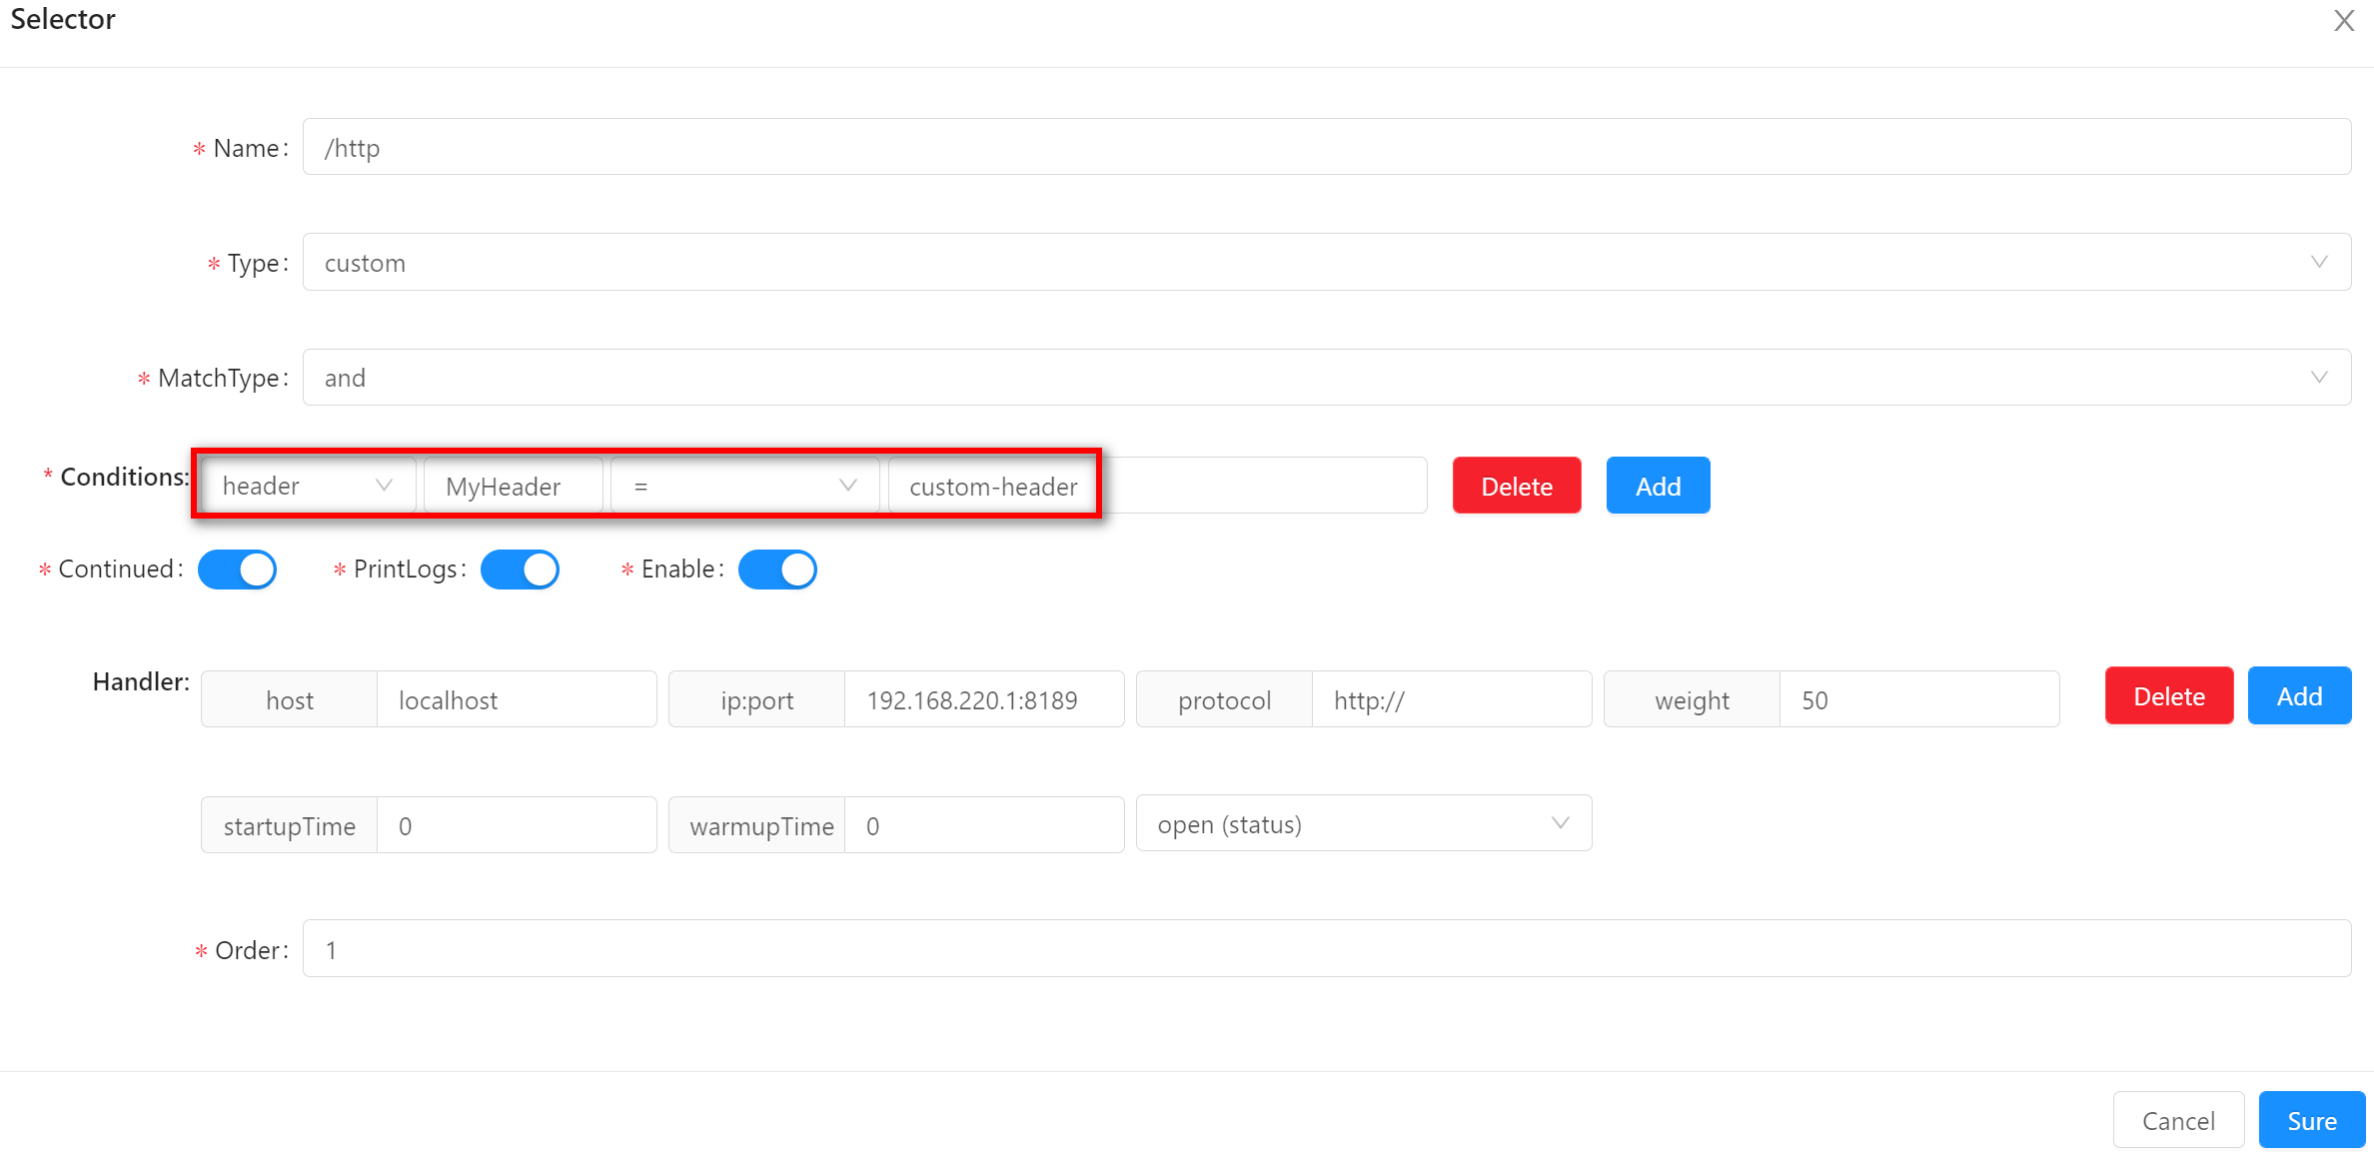Delete the condition row

1516,487
